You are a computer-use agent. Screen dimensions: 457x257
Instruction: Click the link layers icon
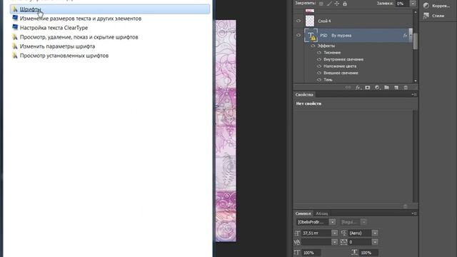click(x=348, y=87)
